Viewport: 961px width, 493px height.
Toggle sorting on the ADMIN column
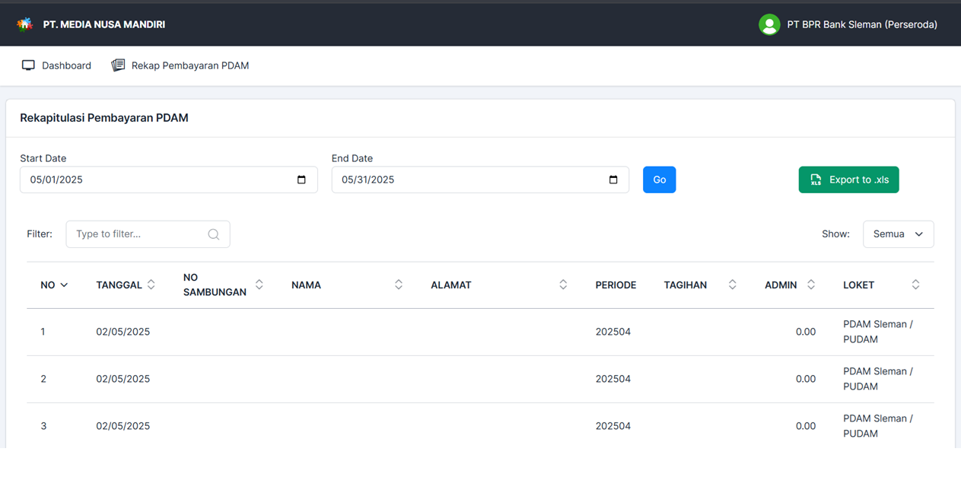pyautogui.click(x=810, y=285)
